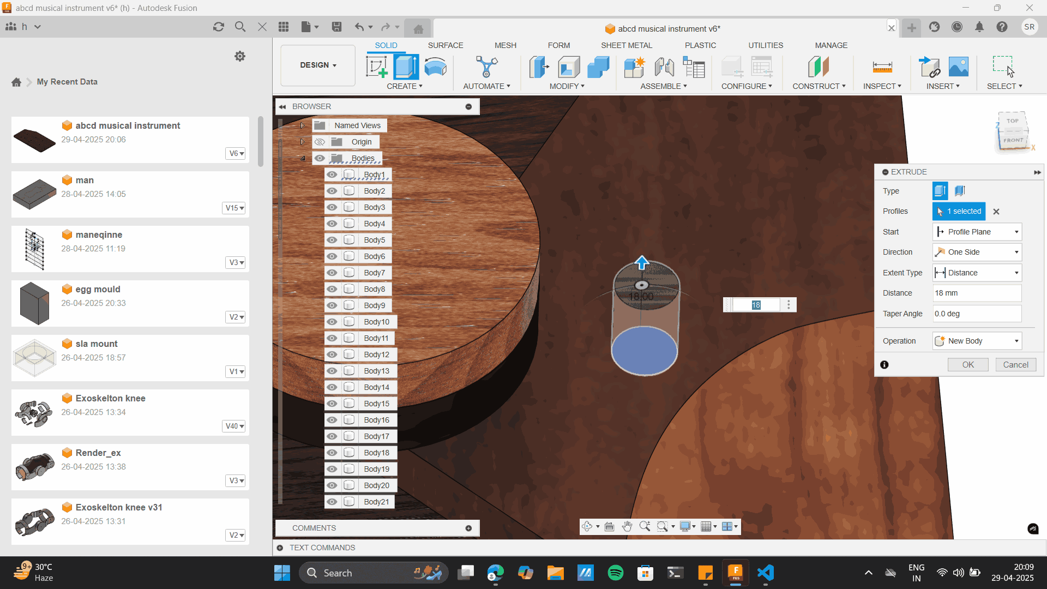This screenshot has height=589, width=1047.
Task: Open the Change Parameters table icon
Action: click(x=694, y=67)
